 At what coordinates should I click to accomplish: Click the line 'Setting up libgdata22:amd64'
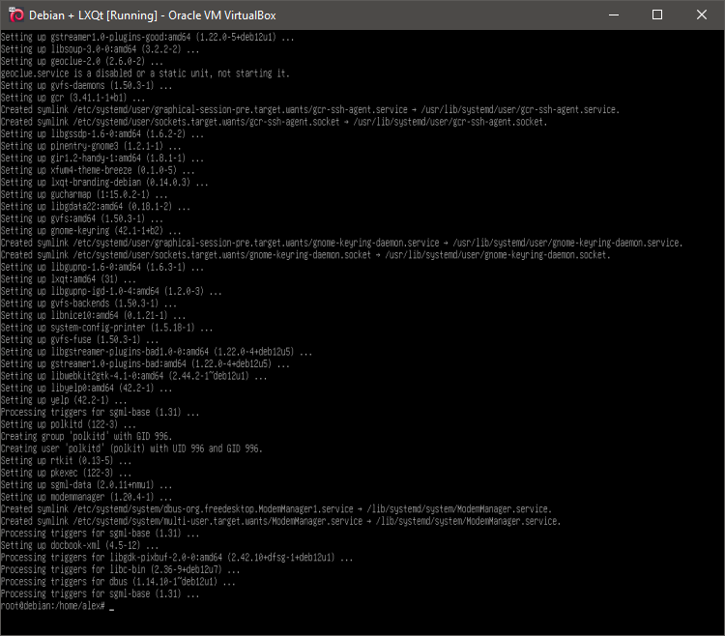96,206
